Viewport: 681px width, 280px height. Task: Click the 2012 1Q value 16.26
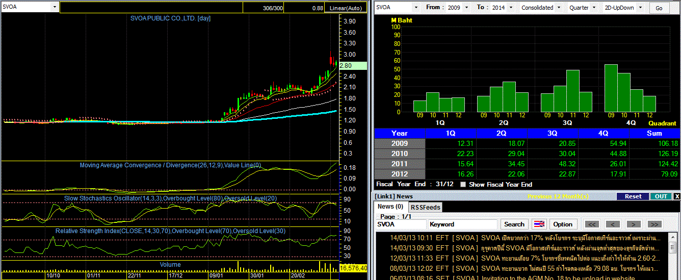(x=465, y=174)
